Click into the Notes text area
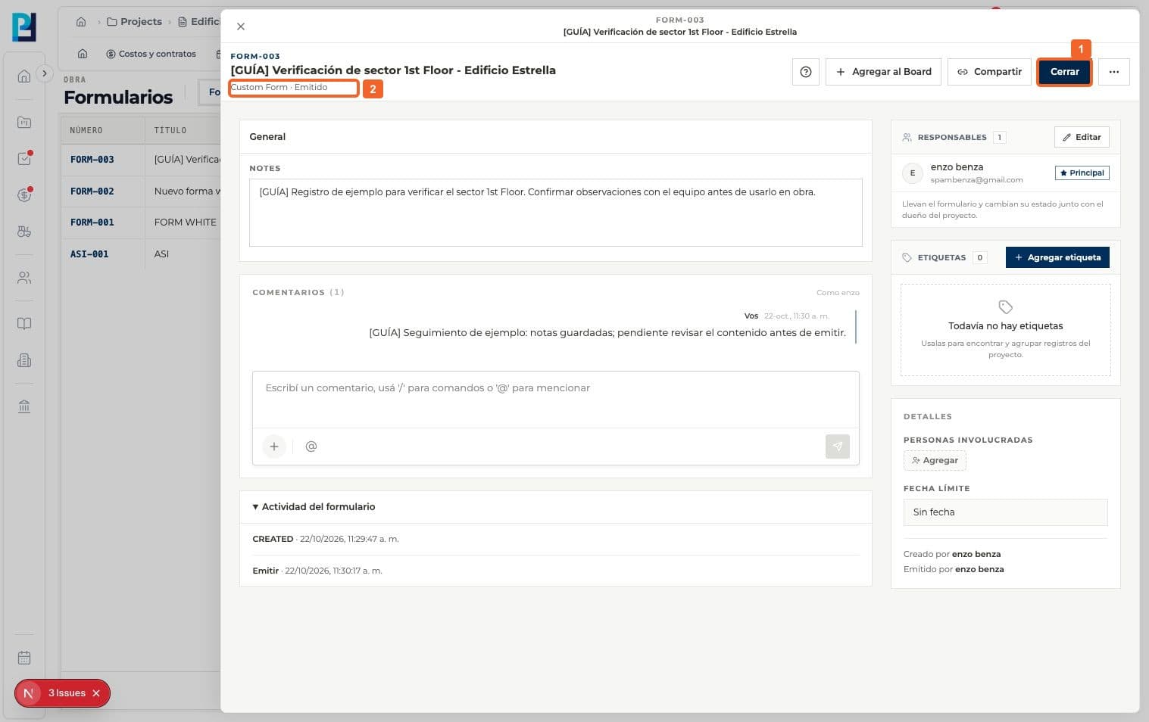Screen dimensions: 1149x722 click(x=555, y=213)
